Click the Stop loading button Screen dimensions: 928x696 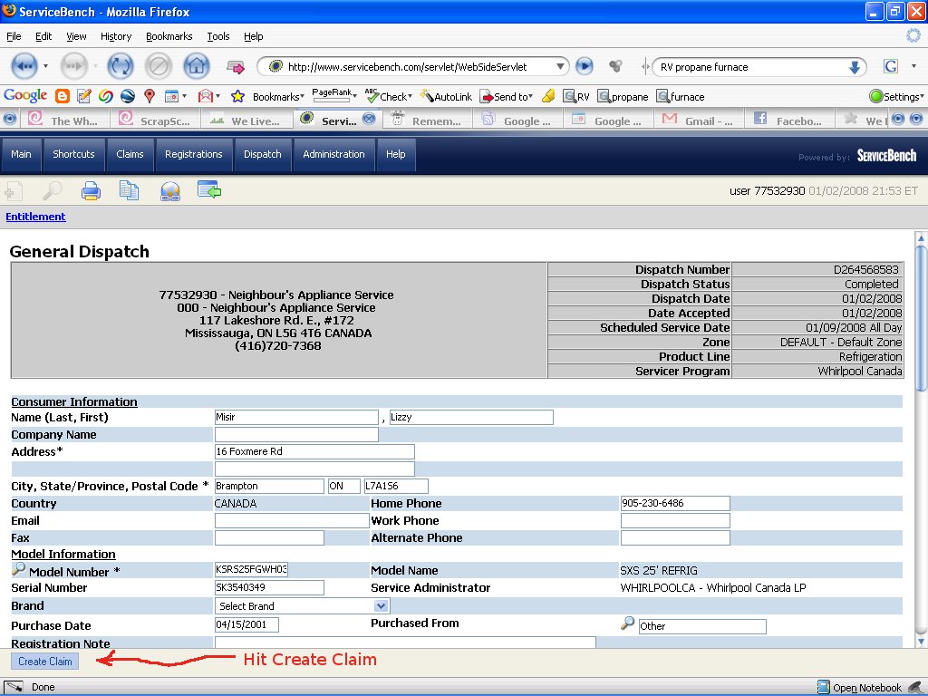(159, 65)
